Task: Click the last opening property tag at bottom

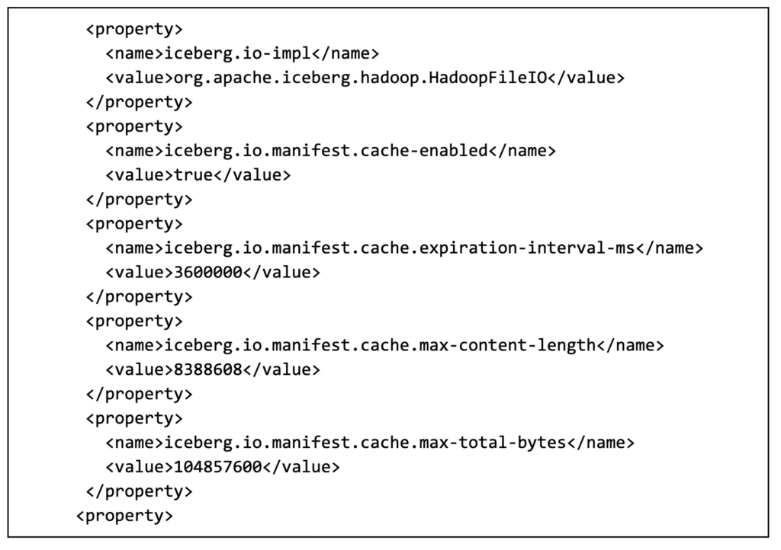Action: [x=124, y=516]
